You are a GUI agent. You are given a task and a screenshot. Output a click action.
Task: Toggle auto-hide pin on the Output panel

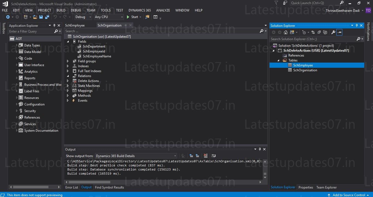click(260, 149)
